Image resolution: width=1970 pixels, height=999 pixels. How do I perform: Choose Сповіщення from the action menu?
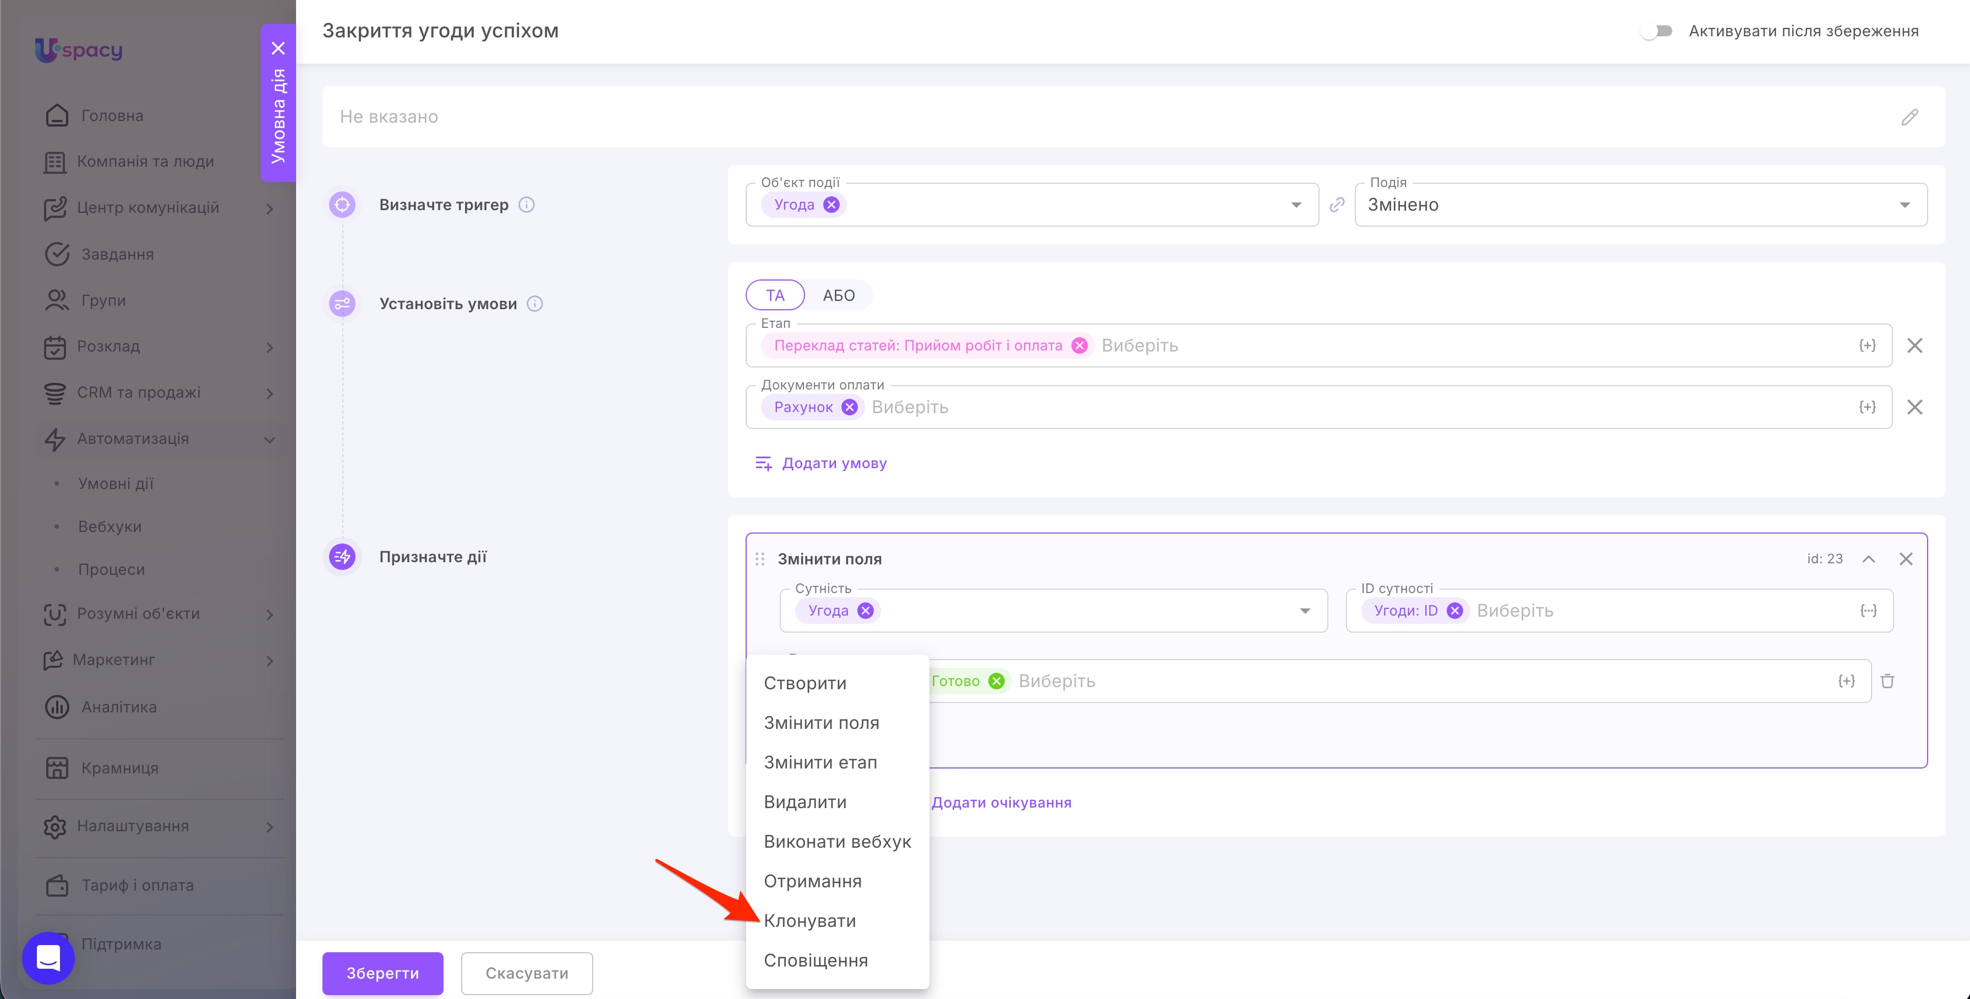pyautogui.click(x=838, y=961)
